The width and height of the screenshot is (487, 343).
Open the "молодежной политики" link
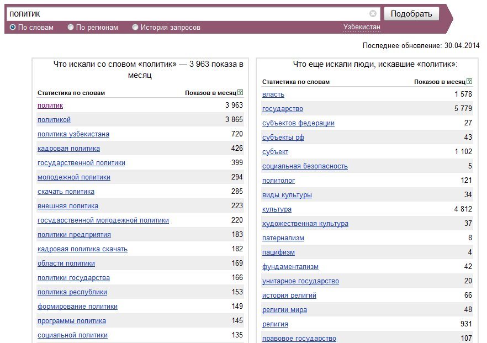tap(74, 177)
